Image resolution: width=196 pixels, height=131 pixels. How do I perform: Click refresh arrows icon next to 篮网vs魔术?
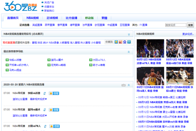[45, 110]
